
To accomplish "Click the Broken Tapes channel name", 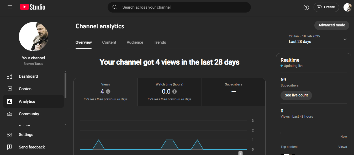I will pos(33,64).
